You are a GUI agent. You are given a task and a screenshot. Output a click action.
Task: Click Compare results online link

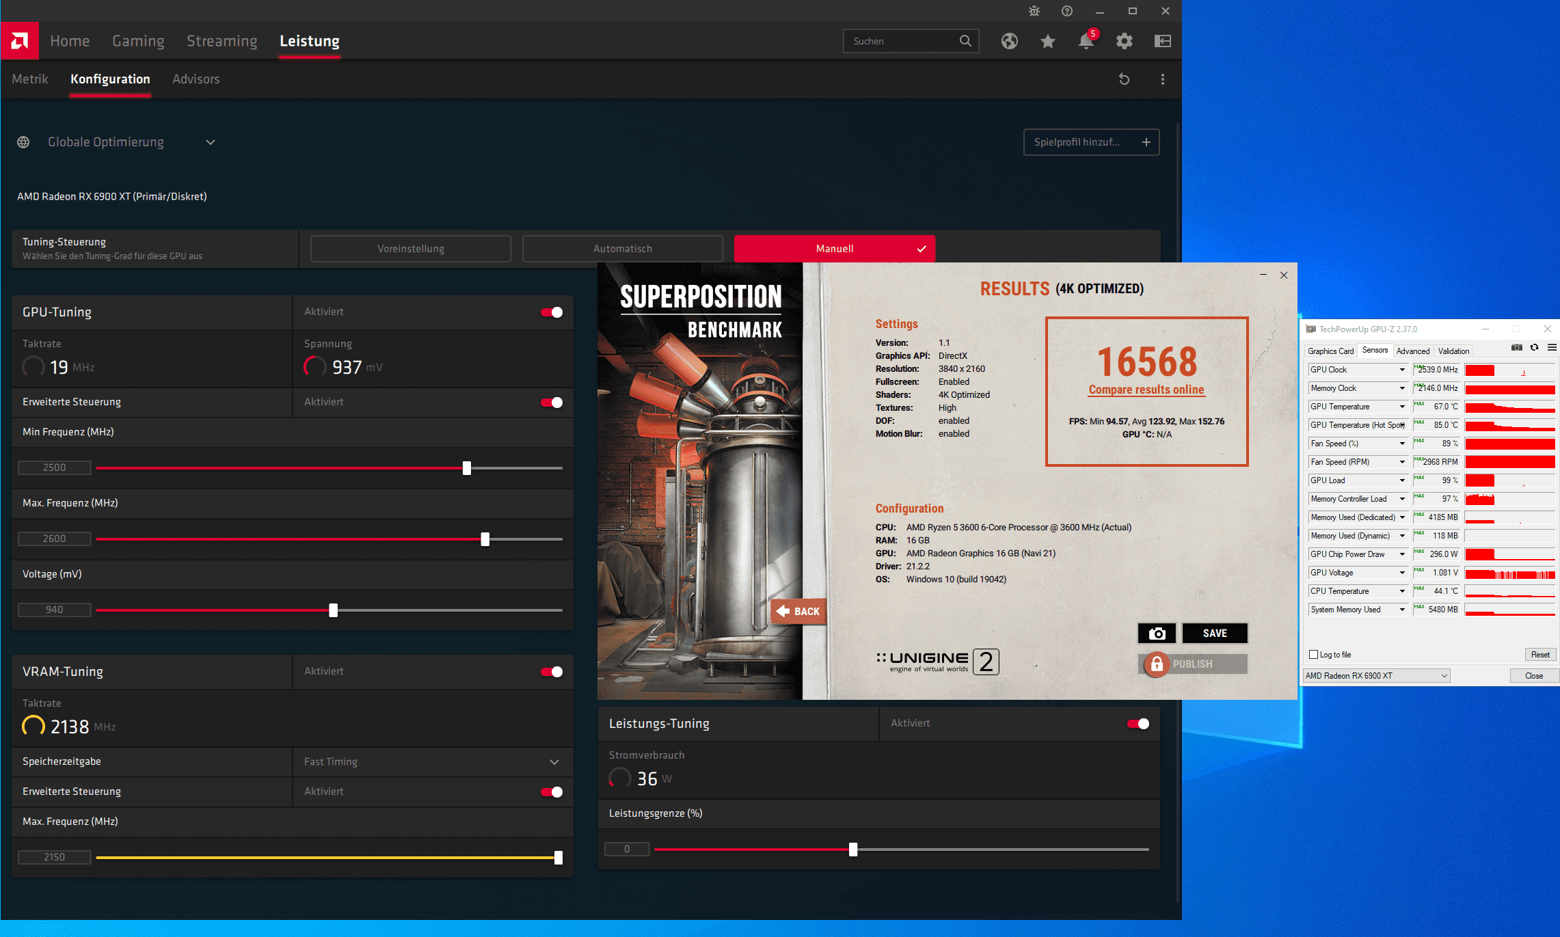(x=1146, y=390)
